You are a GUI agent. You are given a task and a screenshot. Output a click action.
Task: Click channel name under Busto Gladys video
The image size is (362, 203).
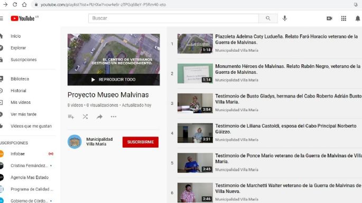pos(237,110)
